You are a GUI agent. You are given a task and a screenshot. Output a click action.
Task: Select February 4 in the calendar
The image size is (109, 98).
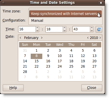pyautogui.click(x=71, y=50)
